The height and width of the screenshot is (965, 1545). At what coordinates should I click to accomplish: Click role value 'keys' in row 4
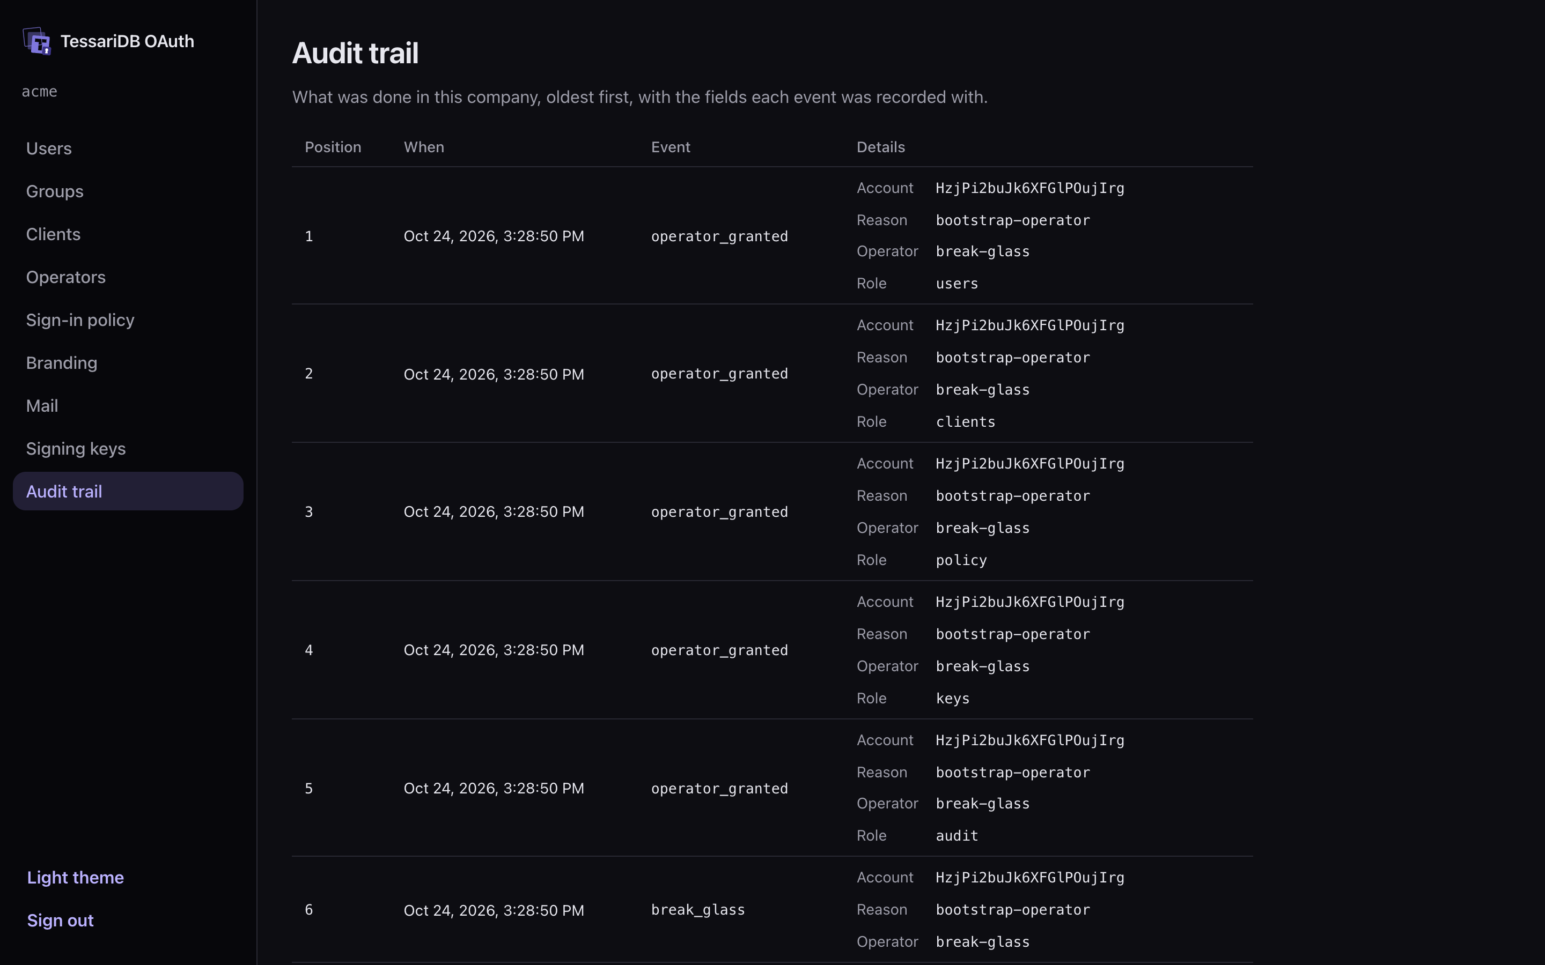coord(953,698)
